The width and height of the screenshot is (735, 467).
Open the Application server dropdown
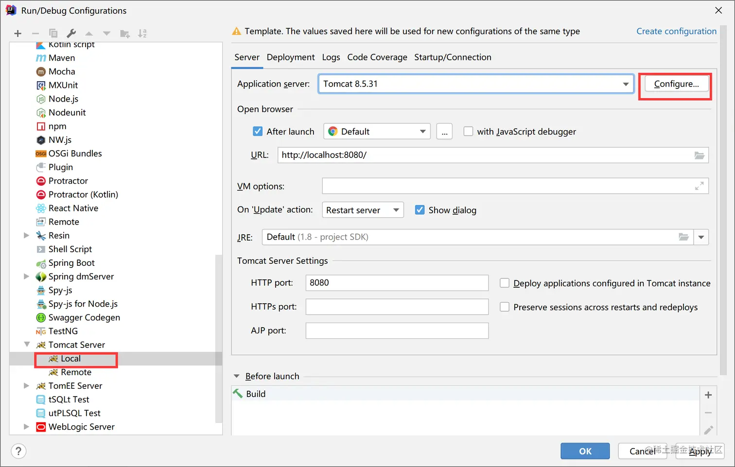pos(625,84)
